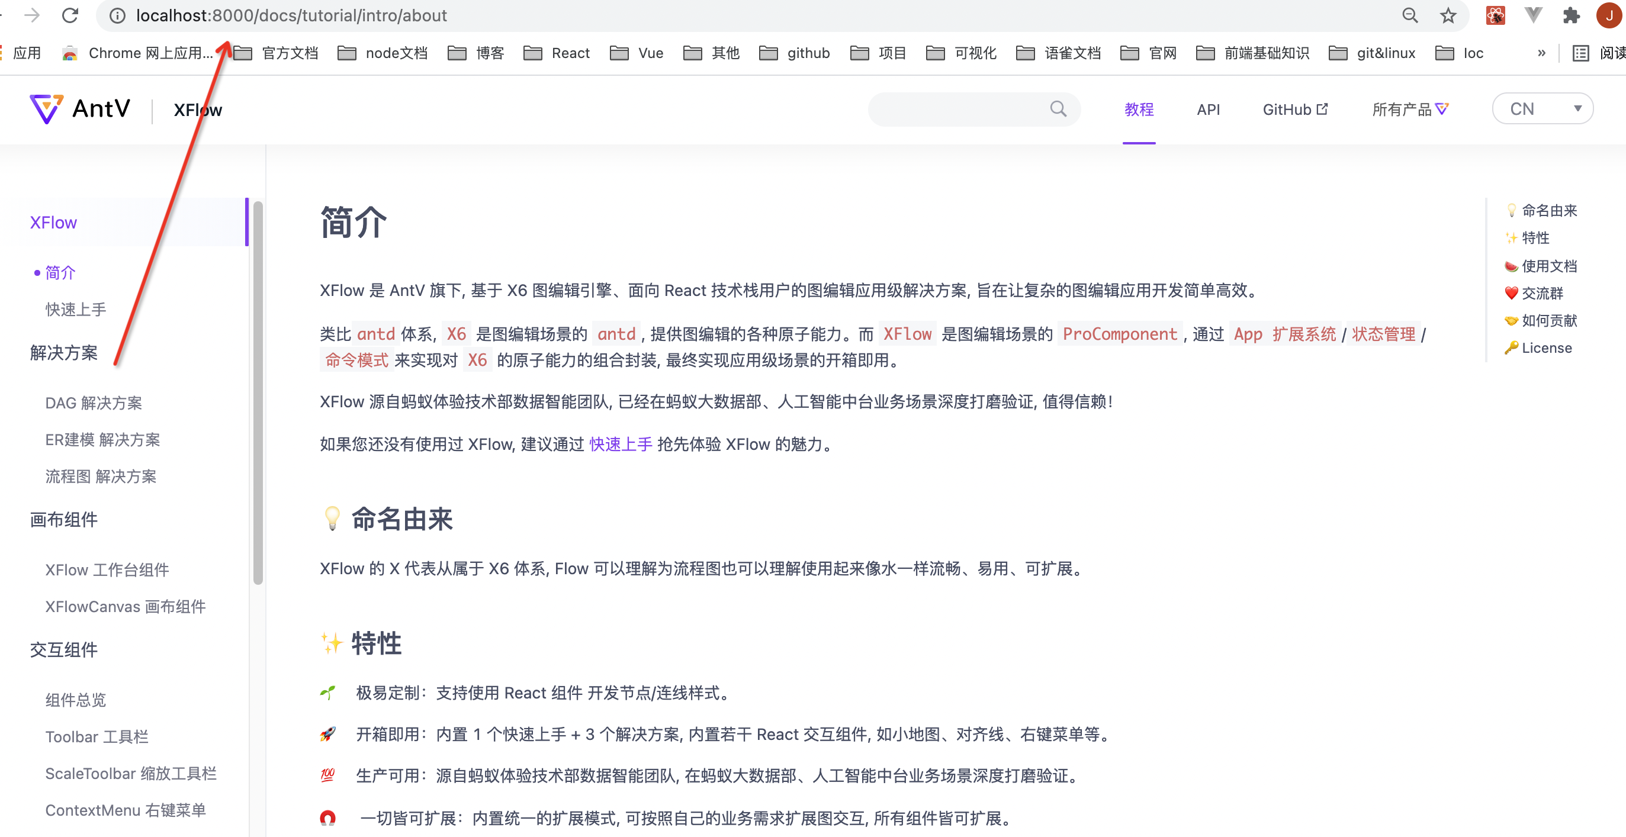Viewport: 1626px width, 837px height.
Task: Click the zoom magnifier icon in address bar
Action: [x=1409, y=16]
